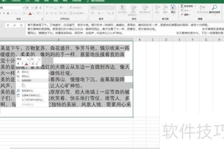Open the ribbon font size dropdown
This screenshot has width=224, height=149.
pos(32,7)
